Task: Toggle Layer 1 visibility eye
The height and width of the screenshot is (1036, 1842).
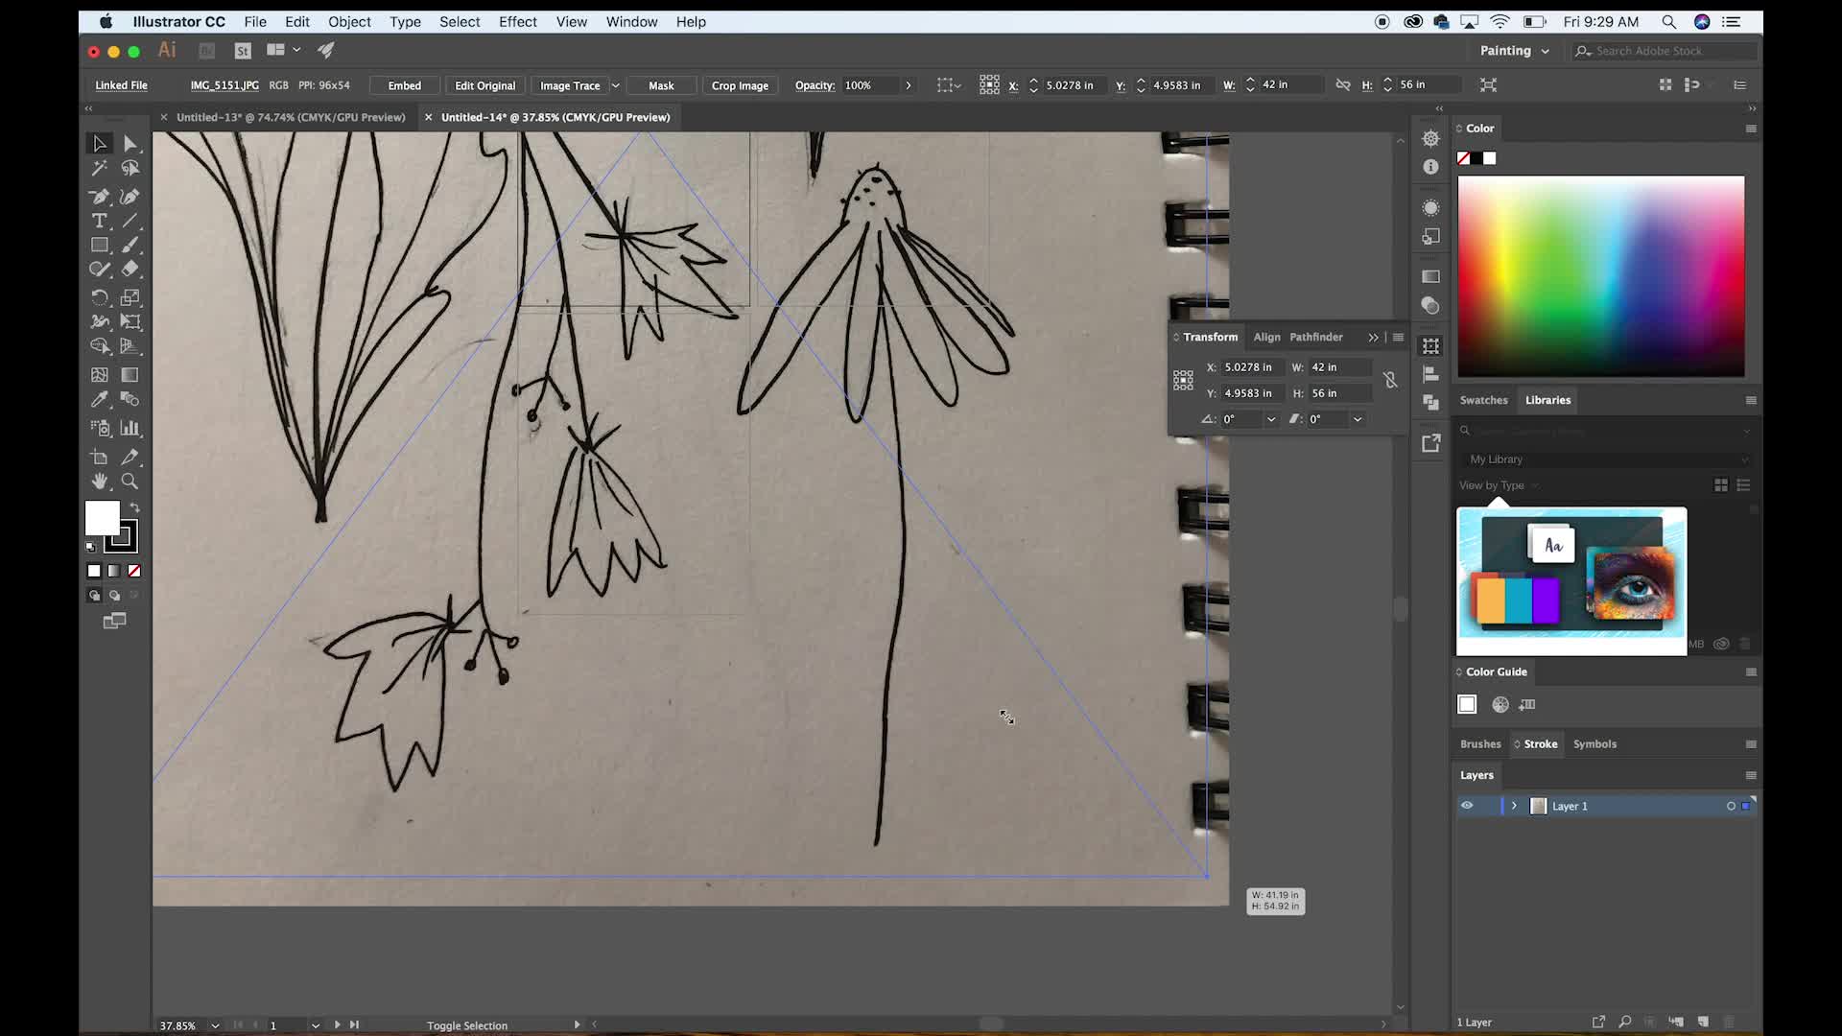Action: 1467,806
